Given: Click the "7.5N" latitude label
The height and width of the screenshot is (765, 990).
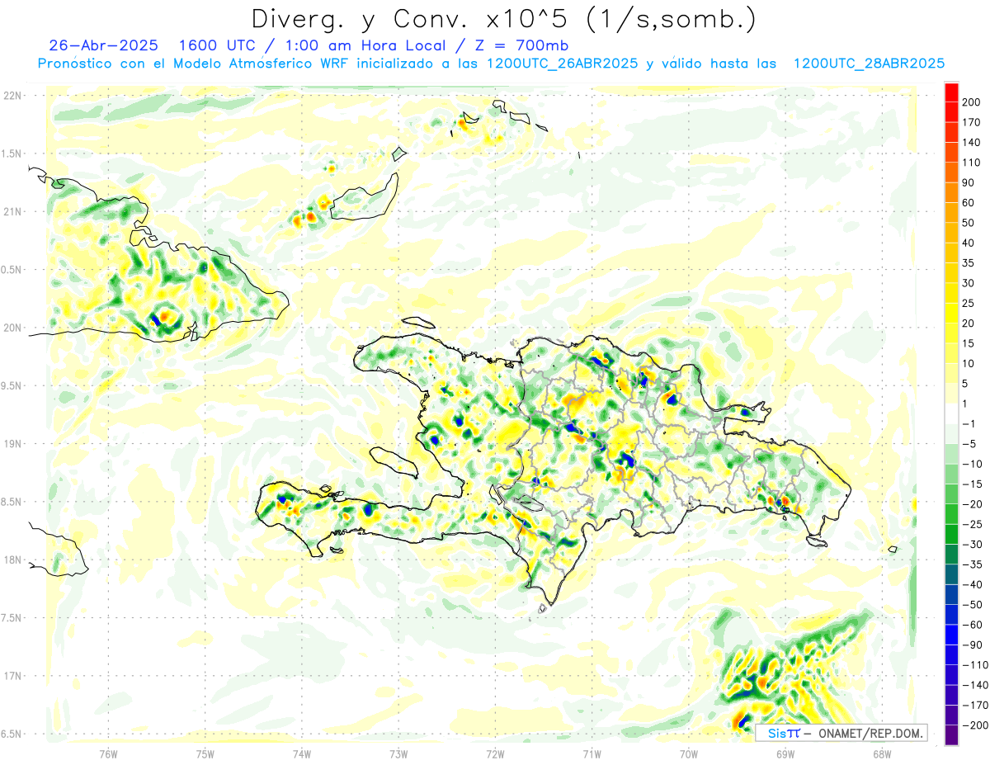Looking at the screenshot, I should pyautogui.click(x=12, y=617).
